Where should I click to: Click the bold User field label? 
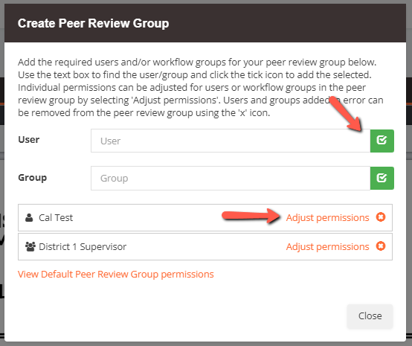pyautogui.click(x=29, y=139)
